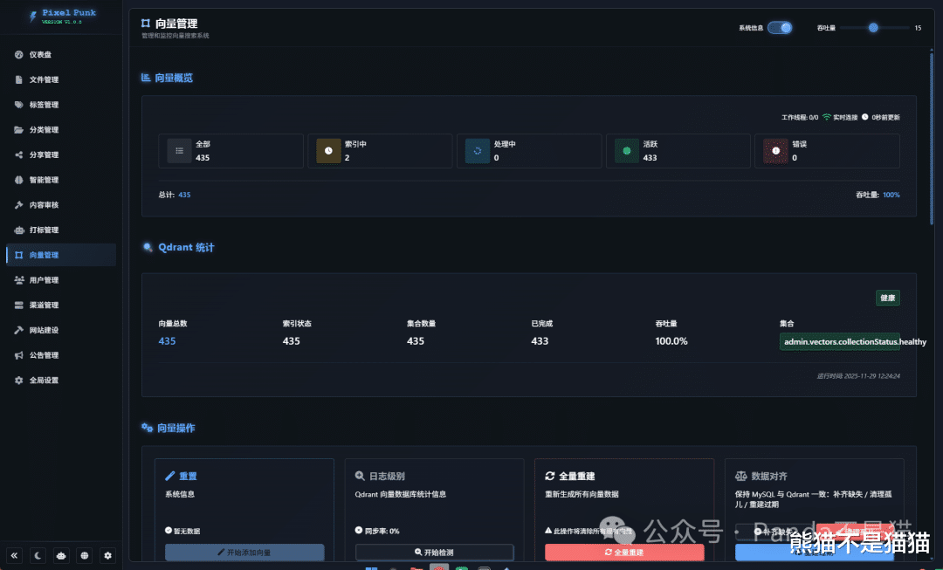
Task: Click the Qdrant 统计 section heading
Action: [186, 247]
